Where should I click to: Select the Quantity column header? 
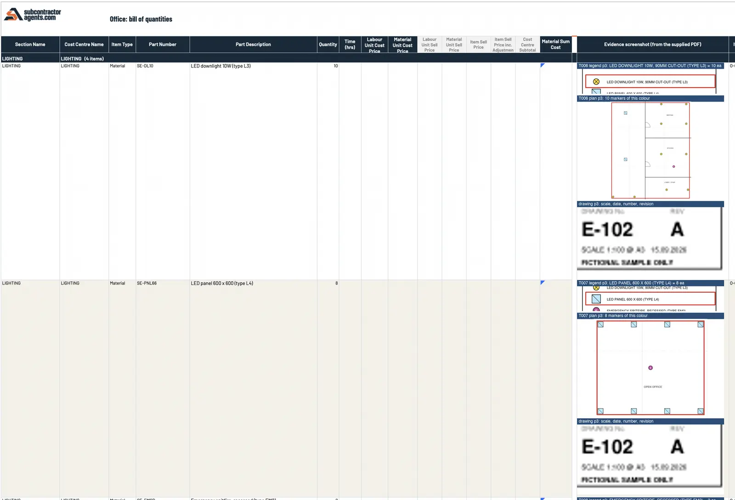[x=328, y=45]
